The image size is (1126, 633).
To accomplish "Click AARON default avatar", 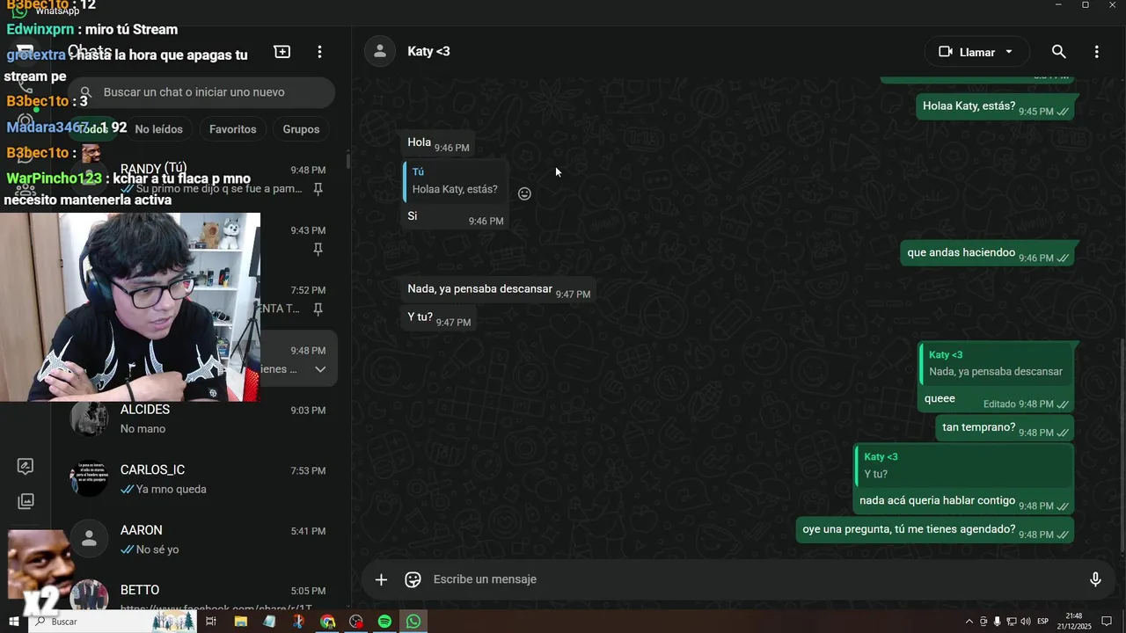I will click(x=89, y=539).
